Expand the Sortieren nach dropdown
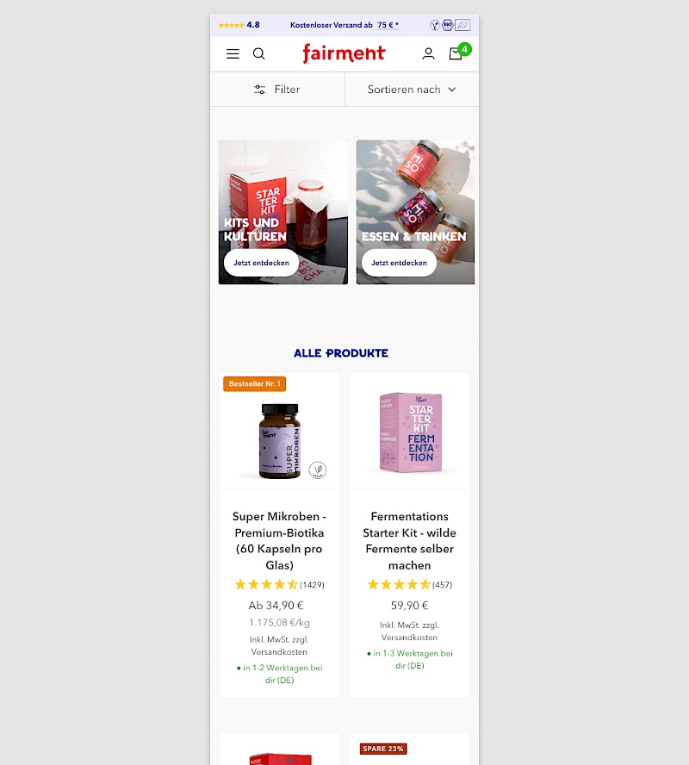The width and height of the screenshot is (689, 765). click(412, 90)
